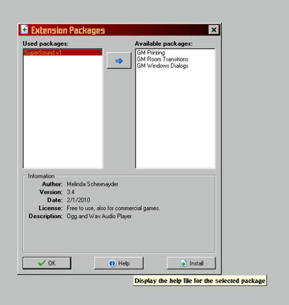Select SuperSound v1 in Used packages
This screenshot has height=305, width=289.
[63, 52]
